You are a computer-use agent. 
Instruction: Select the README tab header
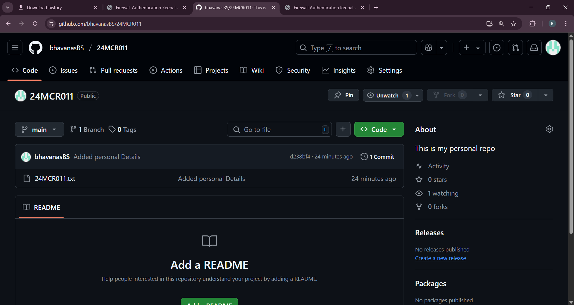coord(41,207)
